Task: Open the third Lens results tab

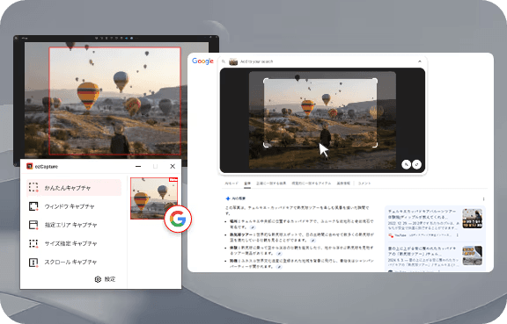Action: (x=271, y=184)
